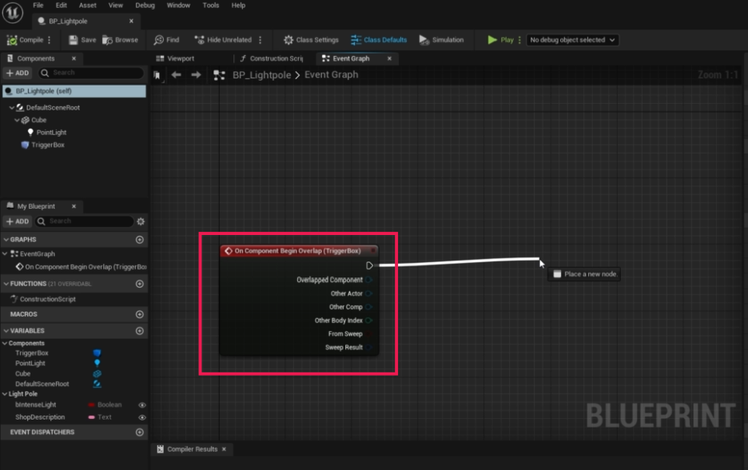Navigate back in graph history
The width and height of the screenshot is (748, 470).
click(176, 75)
